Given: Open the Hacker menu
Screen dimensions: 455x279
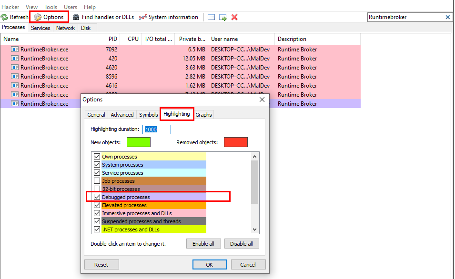Looking at the screenshot, I should point(10,7).
